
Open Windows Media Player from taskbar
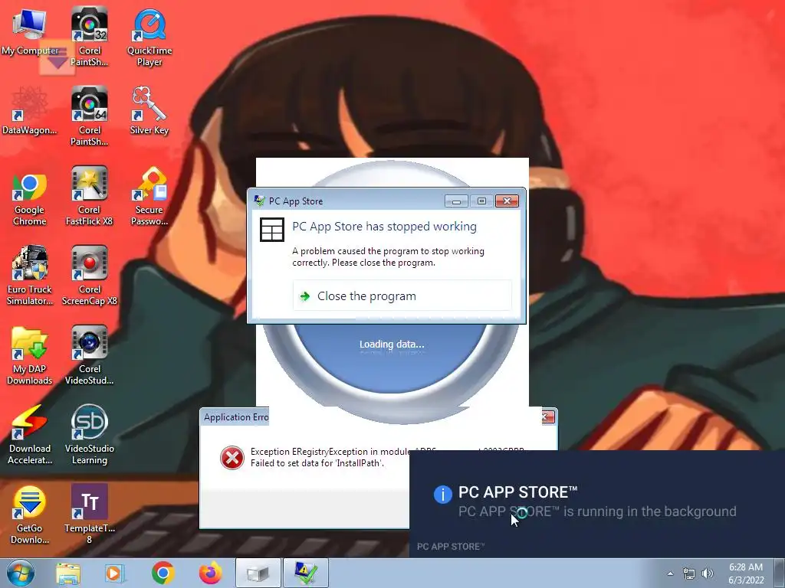(115, 573)
